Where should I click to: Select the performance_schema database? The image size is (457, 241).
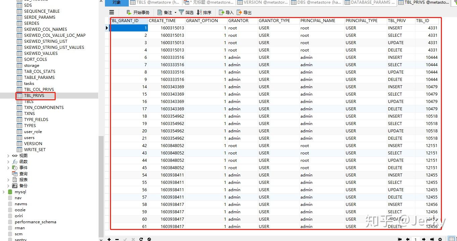[36, 222]
